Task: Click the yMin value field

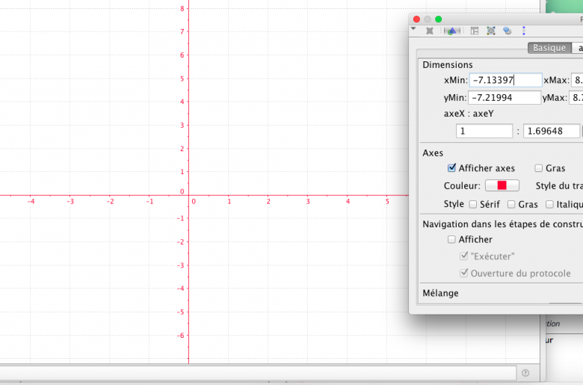Action: pyautogui.click(x=505, y=98)
